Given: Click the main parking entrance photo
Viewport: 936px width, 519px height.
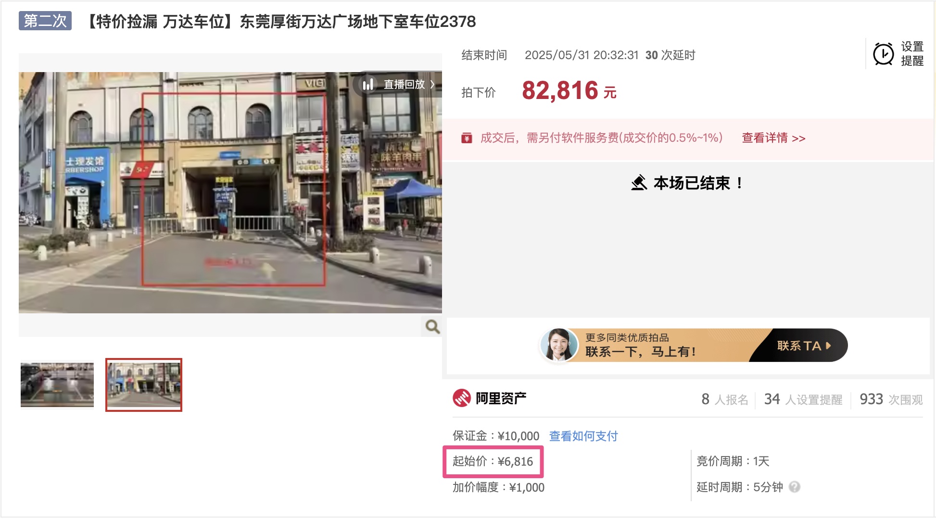Looking at the screenshot, I should 230,193.
